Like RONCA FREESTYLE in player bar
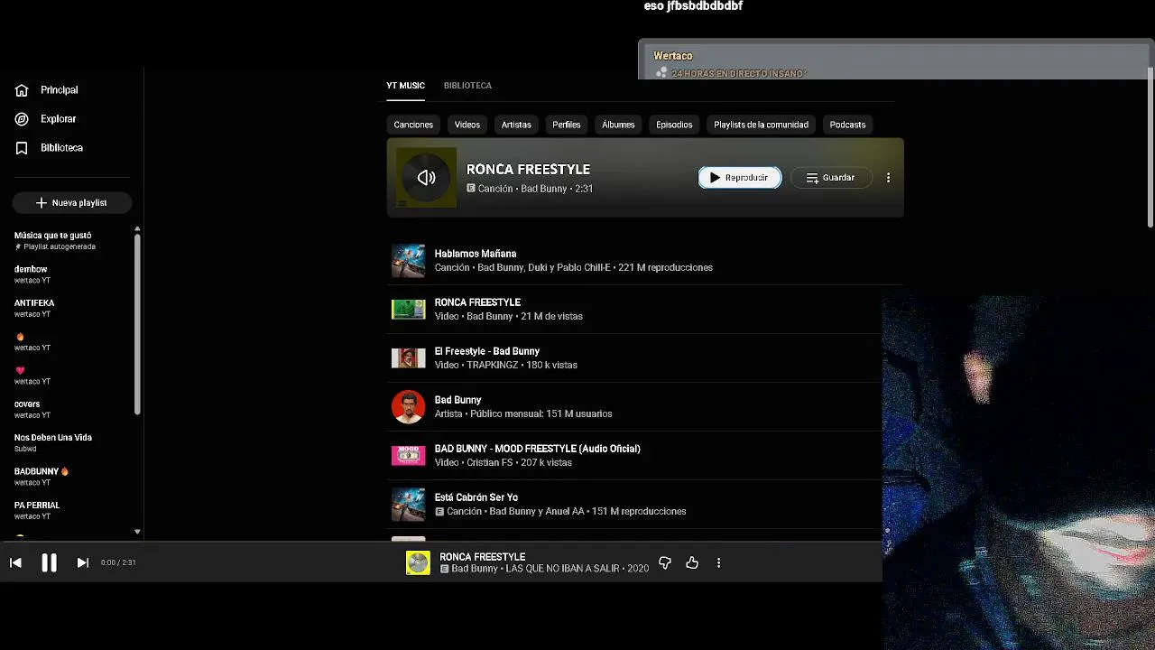The width and height of the screenshot is (1155, 650). [692, 562]
